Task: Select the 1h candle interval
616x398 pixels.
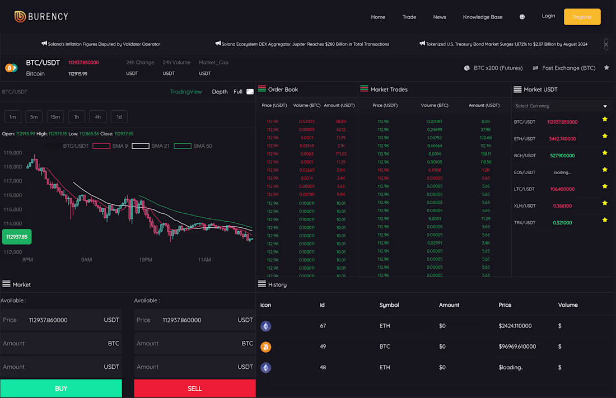Action: 76,116
